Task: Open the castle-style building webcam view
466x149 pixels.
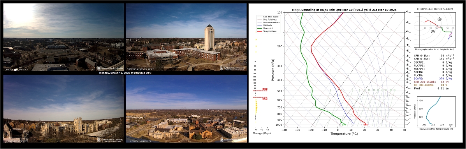Action: pyautogui.click(x=63, y=109)
